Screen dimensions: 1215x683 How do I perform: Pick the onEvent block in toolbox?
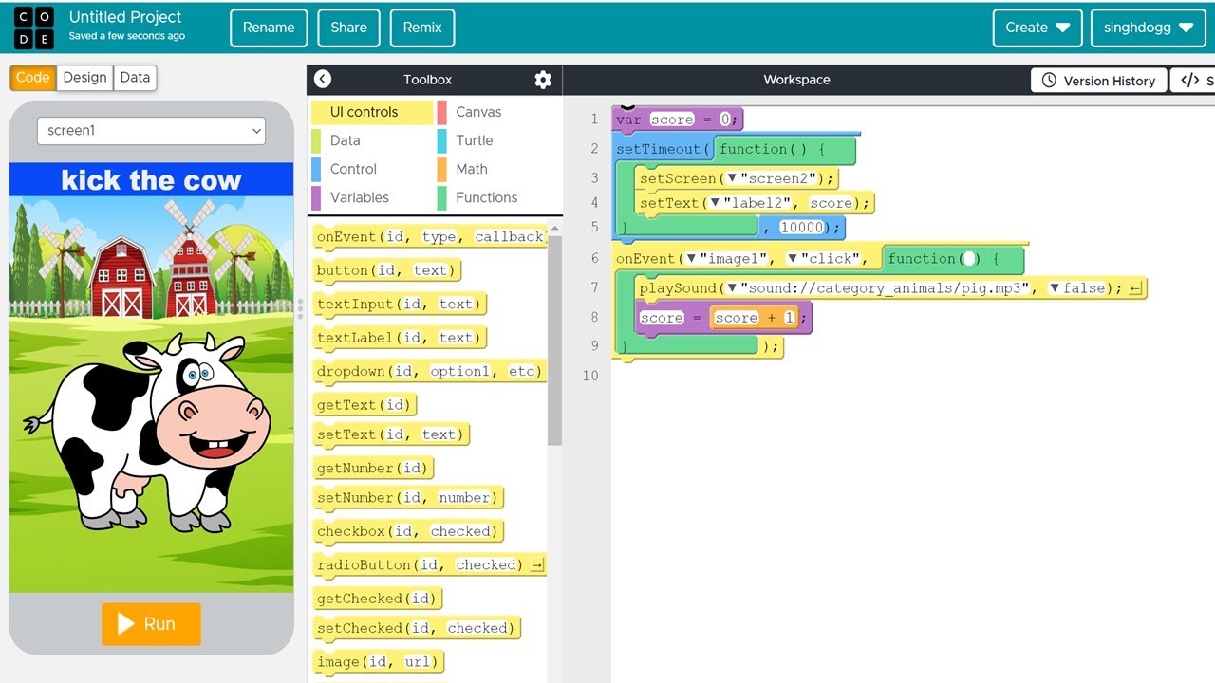point(430,237)
